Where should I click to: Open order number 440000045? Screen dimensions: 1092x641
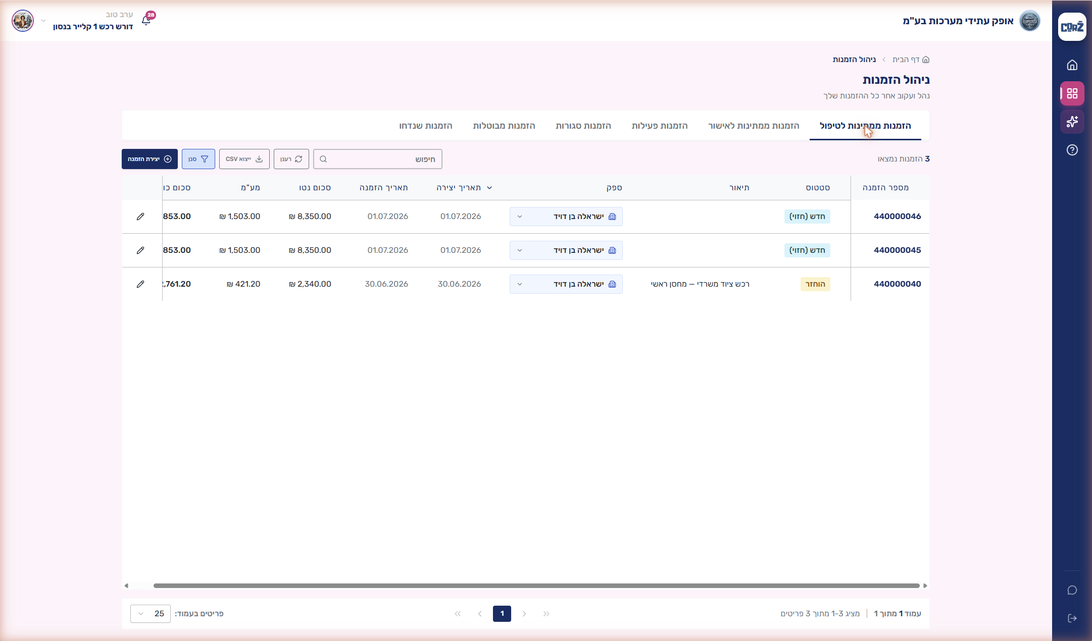[898, 250]
